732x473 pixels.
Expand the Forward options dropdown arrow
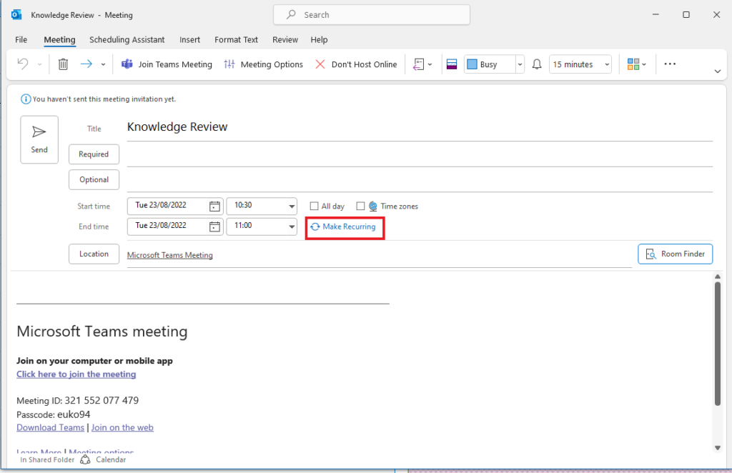coord(103,64)
